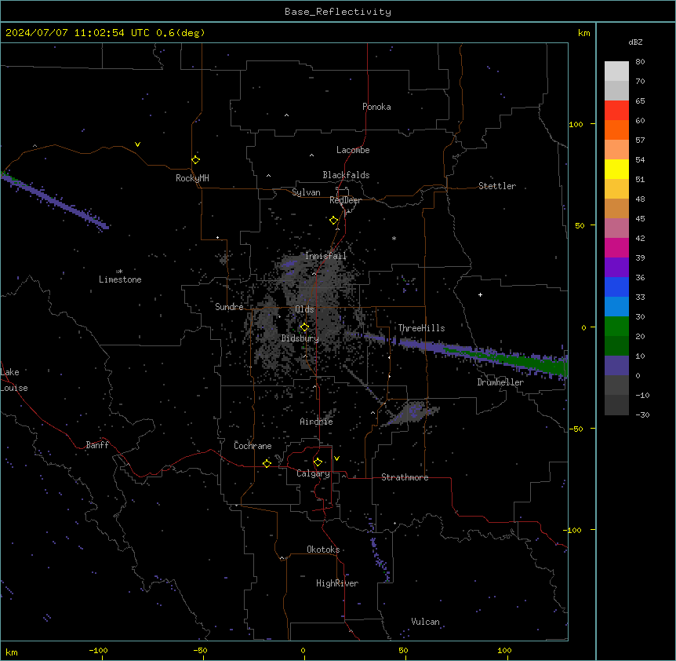Select the yellow diamond marker between Olds and Didsbury

pyautogui.click(x=304, y=327)
